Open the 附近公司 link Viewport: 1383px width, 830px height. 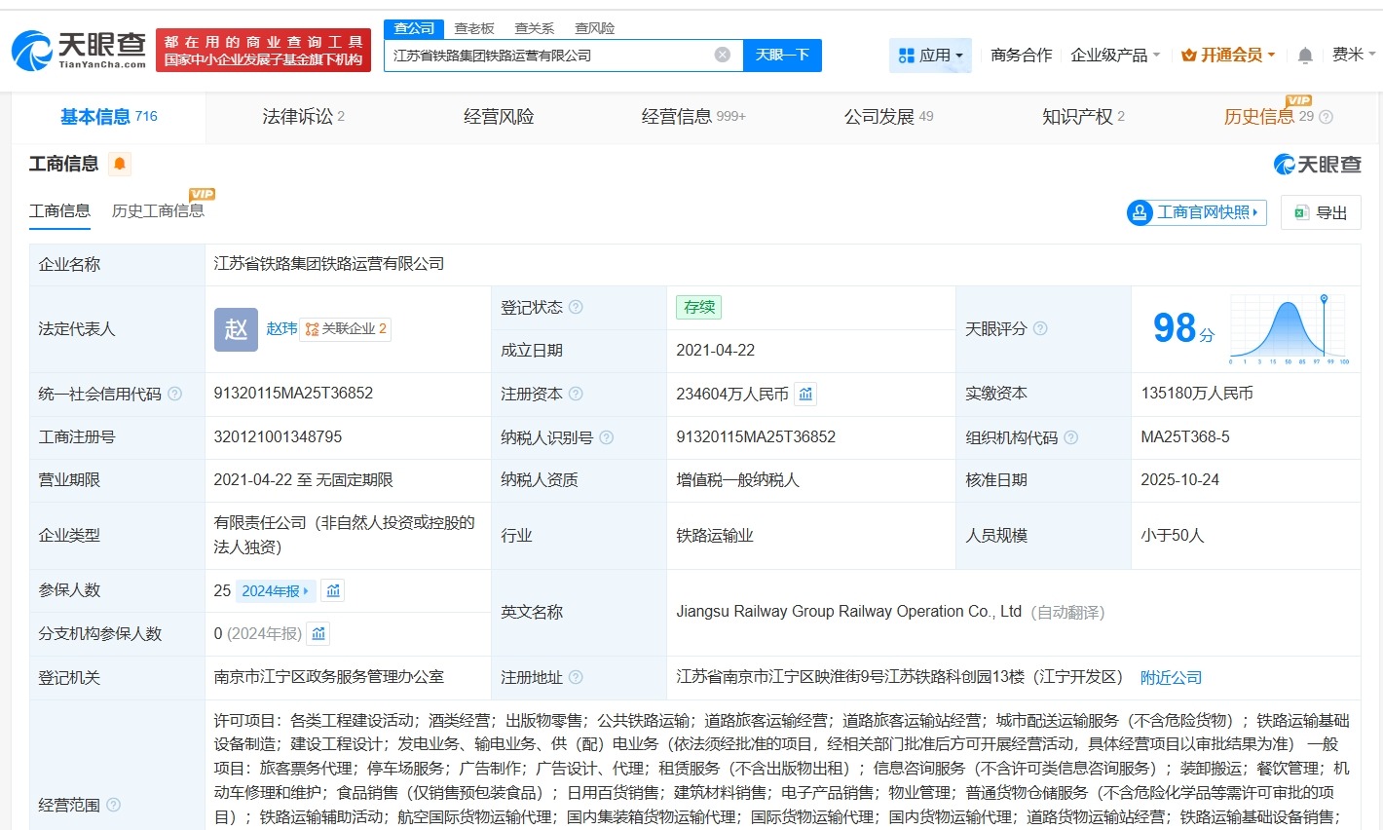pos(1170,676)
